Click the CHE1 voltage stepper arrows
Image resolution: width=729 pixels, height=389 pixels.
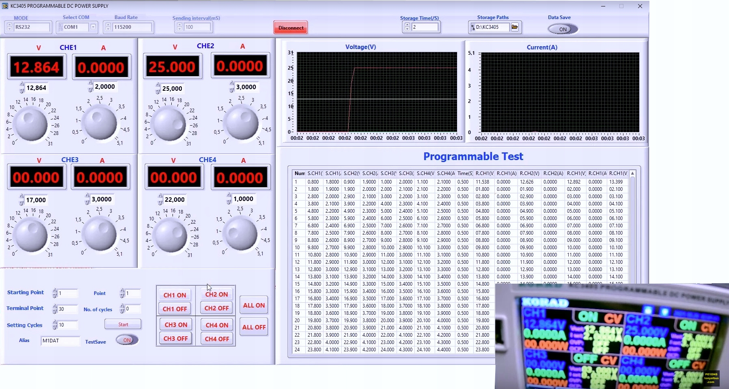pyautogui.click(x=22, y=88)
